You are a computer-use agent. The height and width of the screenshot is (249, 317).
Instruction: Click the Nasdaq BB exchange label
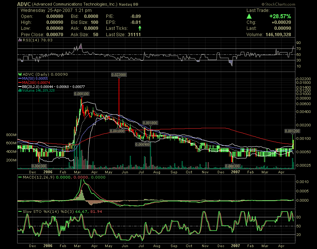[129, 4]
